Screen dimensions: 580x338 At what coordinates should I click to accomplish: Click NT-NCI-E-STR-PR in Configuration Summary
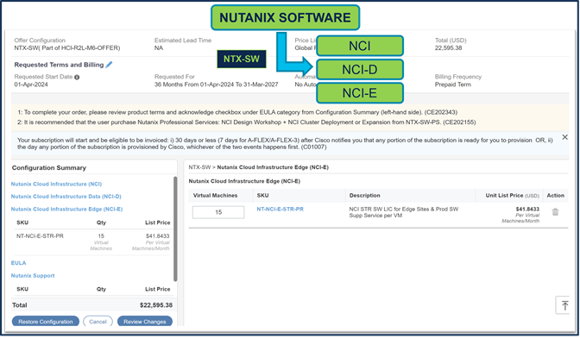point(40,236)
